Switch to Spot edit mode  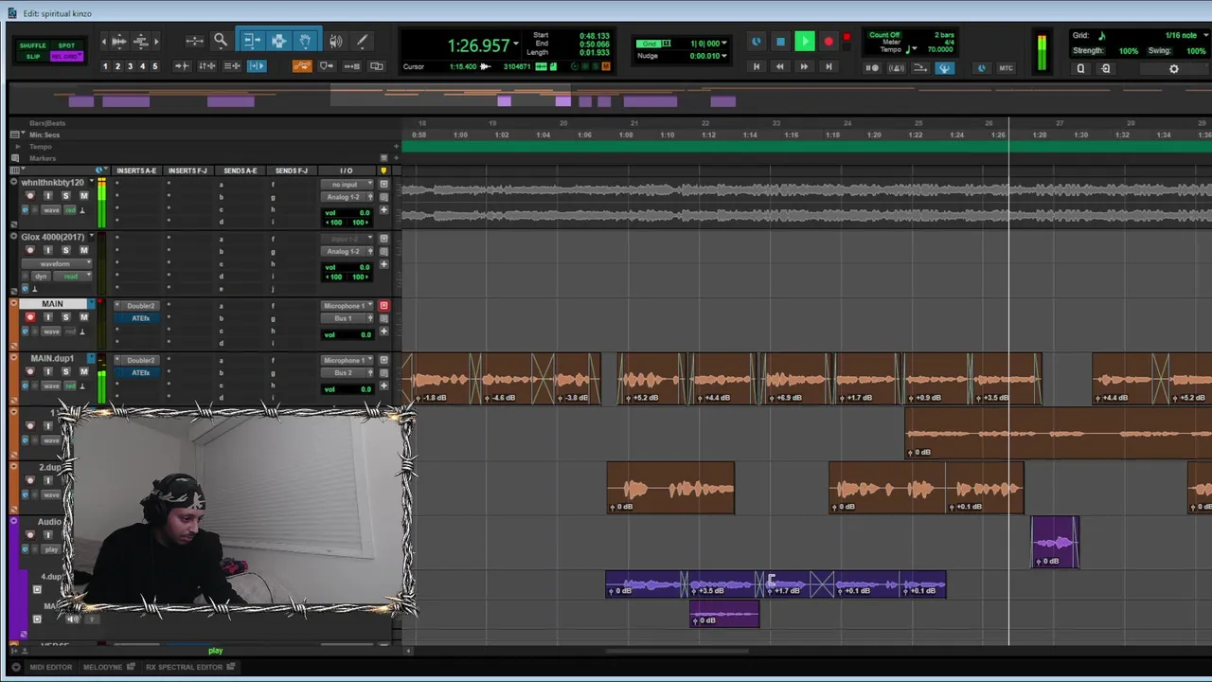(x=66, y=45)
